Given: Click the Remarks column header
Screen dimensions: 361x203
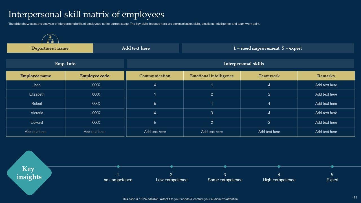Looking at the screenshot, I should (x=326, y=76).
